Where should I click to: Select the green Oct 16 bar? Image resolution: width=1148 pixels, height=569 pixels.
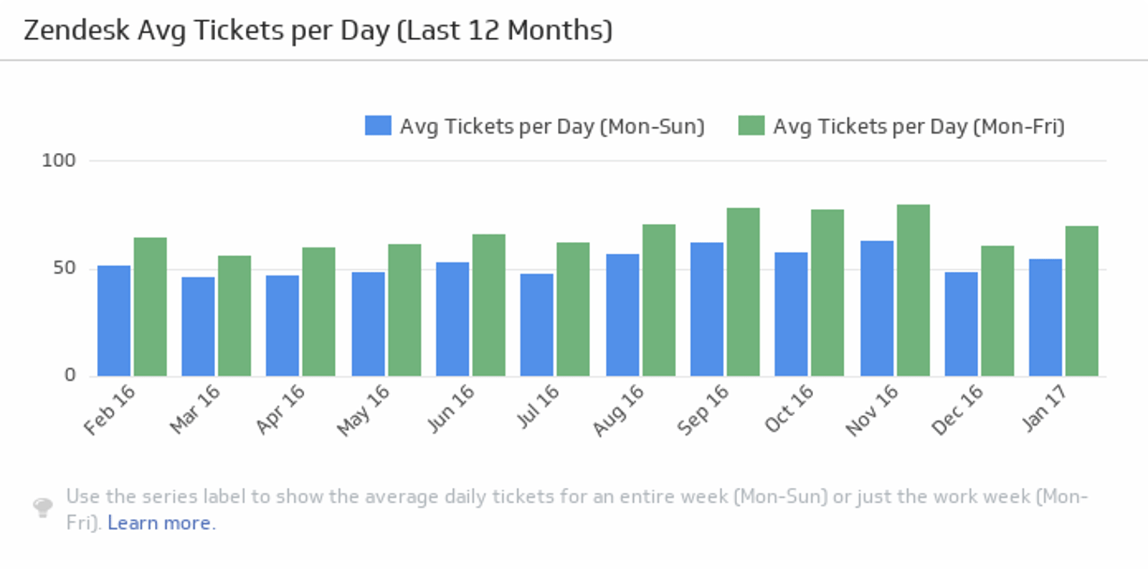click(828, 293)
